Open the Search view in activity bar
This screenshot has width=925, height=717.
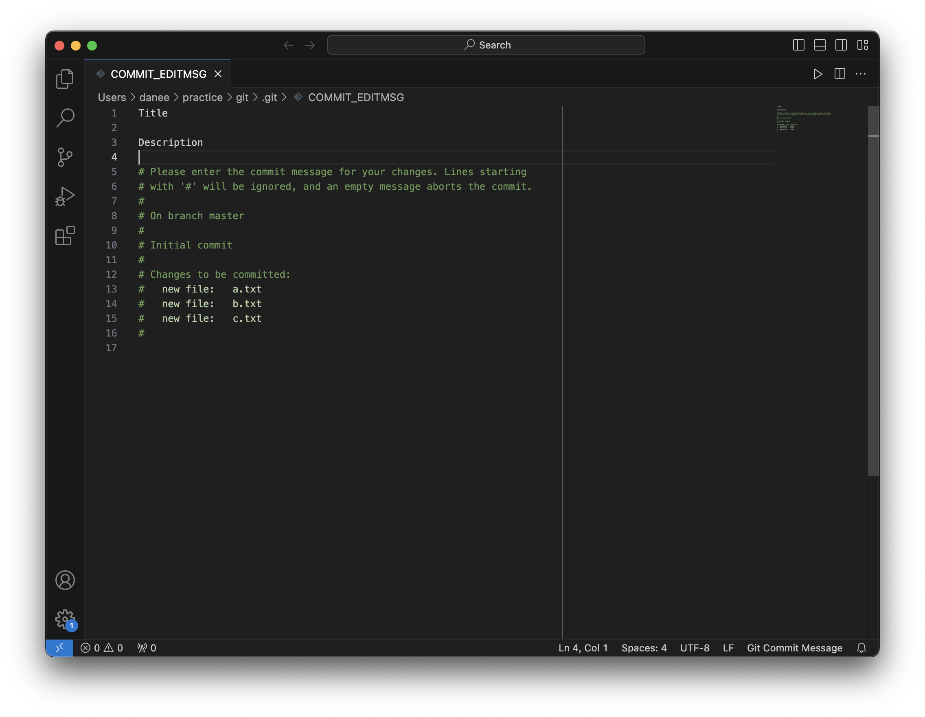(65, 118)
